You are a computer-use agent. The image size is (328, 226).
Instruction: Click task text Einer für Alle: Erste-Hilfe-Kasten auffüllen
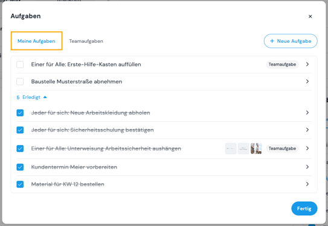pyautogui.click(x=86, y=64)
